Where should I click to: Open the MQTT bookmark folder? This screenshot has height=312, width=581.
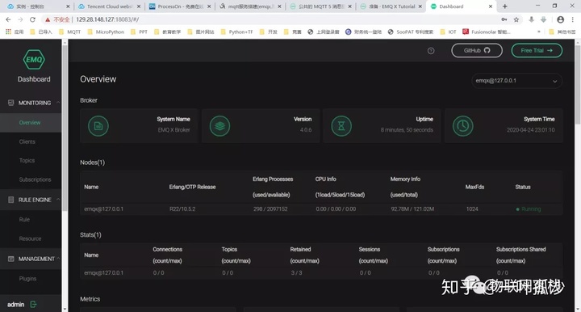coord(69,32)
